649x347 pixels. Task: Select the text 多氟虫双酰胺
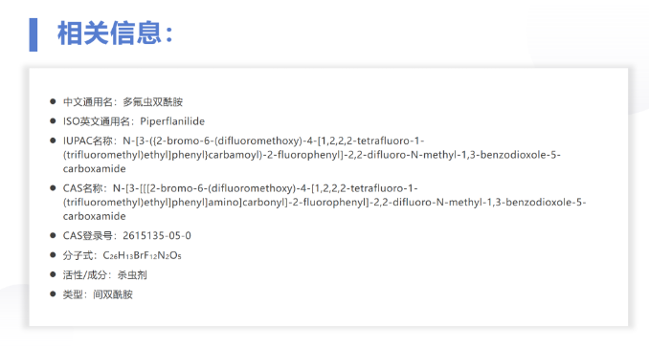point(153,102)
